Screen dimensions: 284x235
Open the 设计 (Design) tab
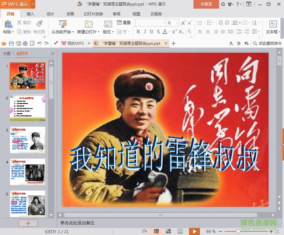tap(50, 14)
